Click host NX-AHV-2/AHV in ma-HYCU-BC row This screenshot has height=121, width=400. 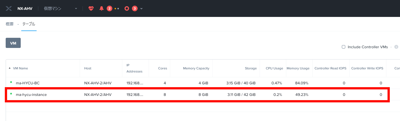(98, 83)
